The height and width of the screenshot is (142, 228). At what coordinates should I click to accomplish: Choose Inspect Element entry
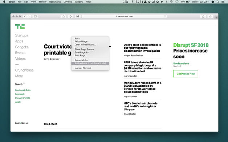[90, 68]
